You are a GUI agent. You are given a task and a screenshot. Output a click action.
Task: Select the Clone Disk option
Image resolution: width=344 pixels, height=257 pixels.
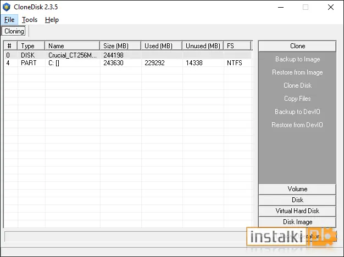297,85
